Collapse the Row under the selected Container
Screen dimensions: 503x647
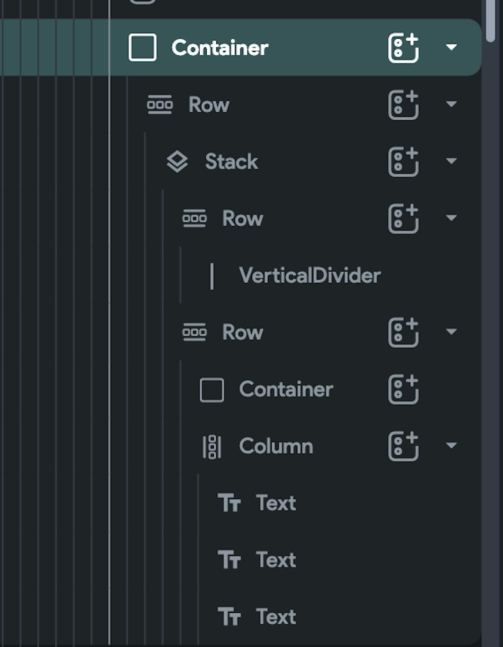click(451, 104)
